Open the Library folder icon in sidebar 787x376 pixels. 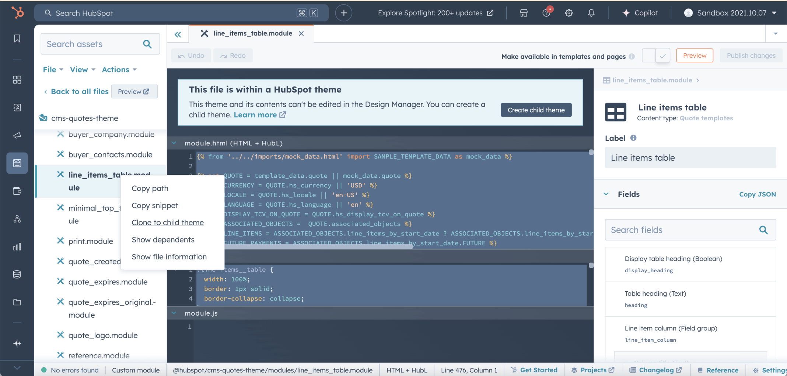tap(17, 302)
